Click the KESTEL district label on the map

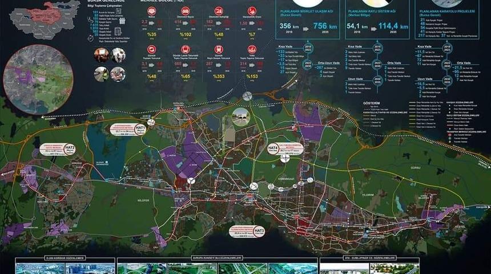tap(460, 227)
